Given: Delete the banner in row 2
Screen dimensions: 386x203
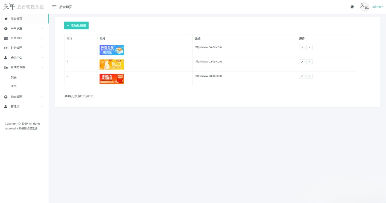Looking at the screenshot, I should pyautogui.click(x=309, y=76).
